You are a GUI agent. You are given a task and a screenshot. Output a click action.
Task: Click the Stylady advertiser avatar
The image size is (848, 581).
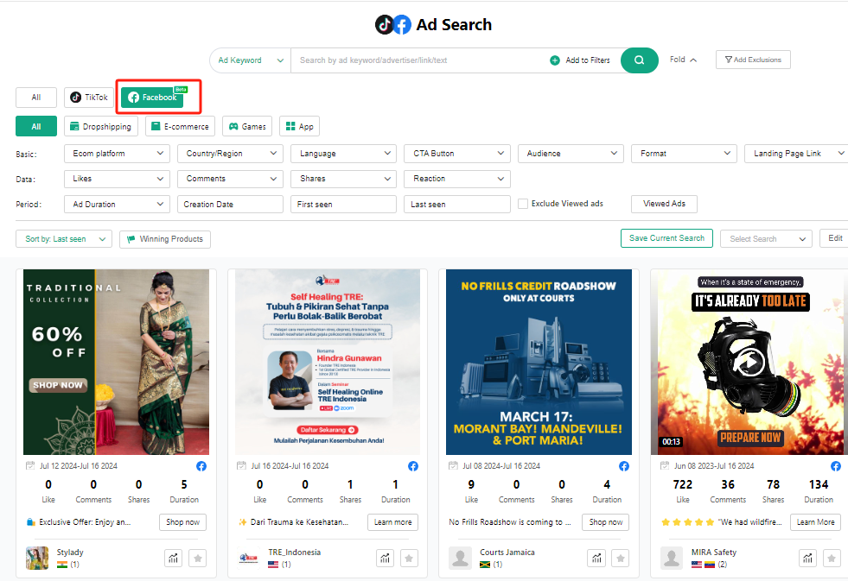click(x=37, y=558)
